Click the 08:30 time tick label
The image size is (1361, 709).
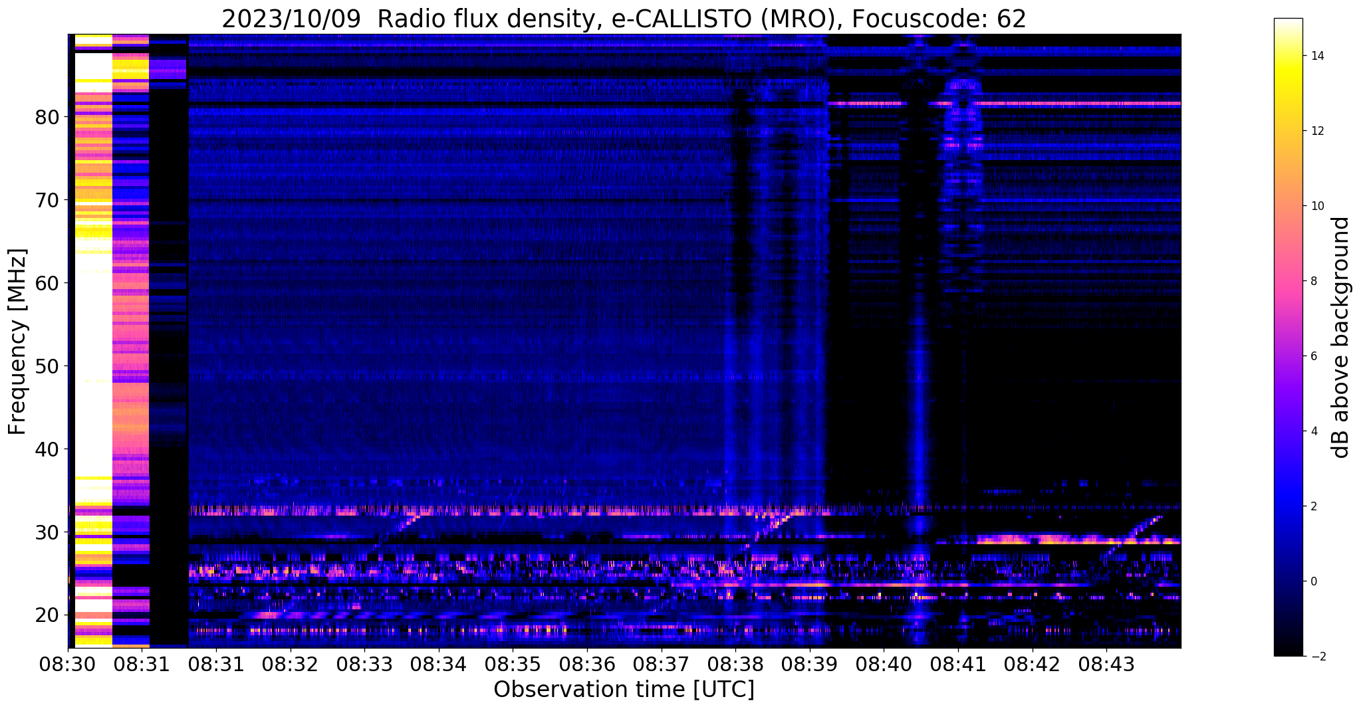coord(68,664)
